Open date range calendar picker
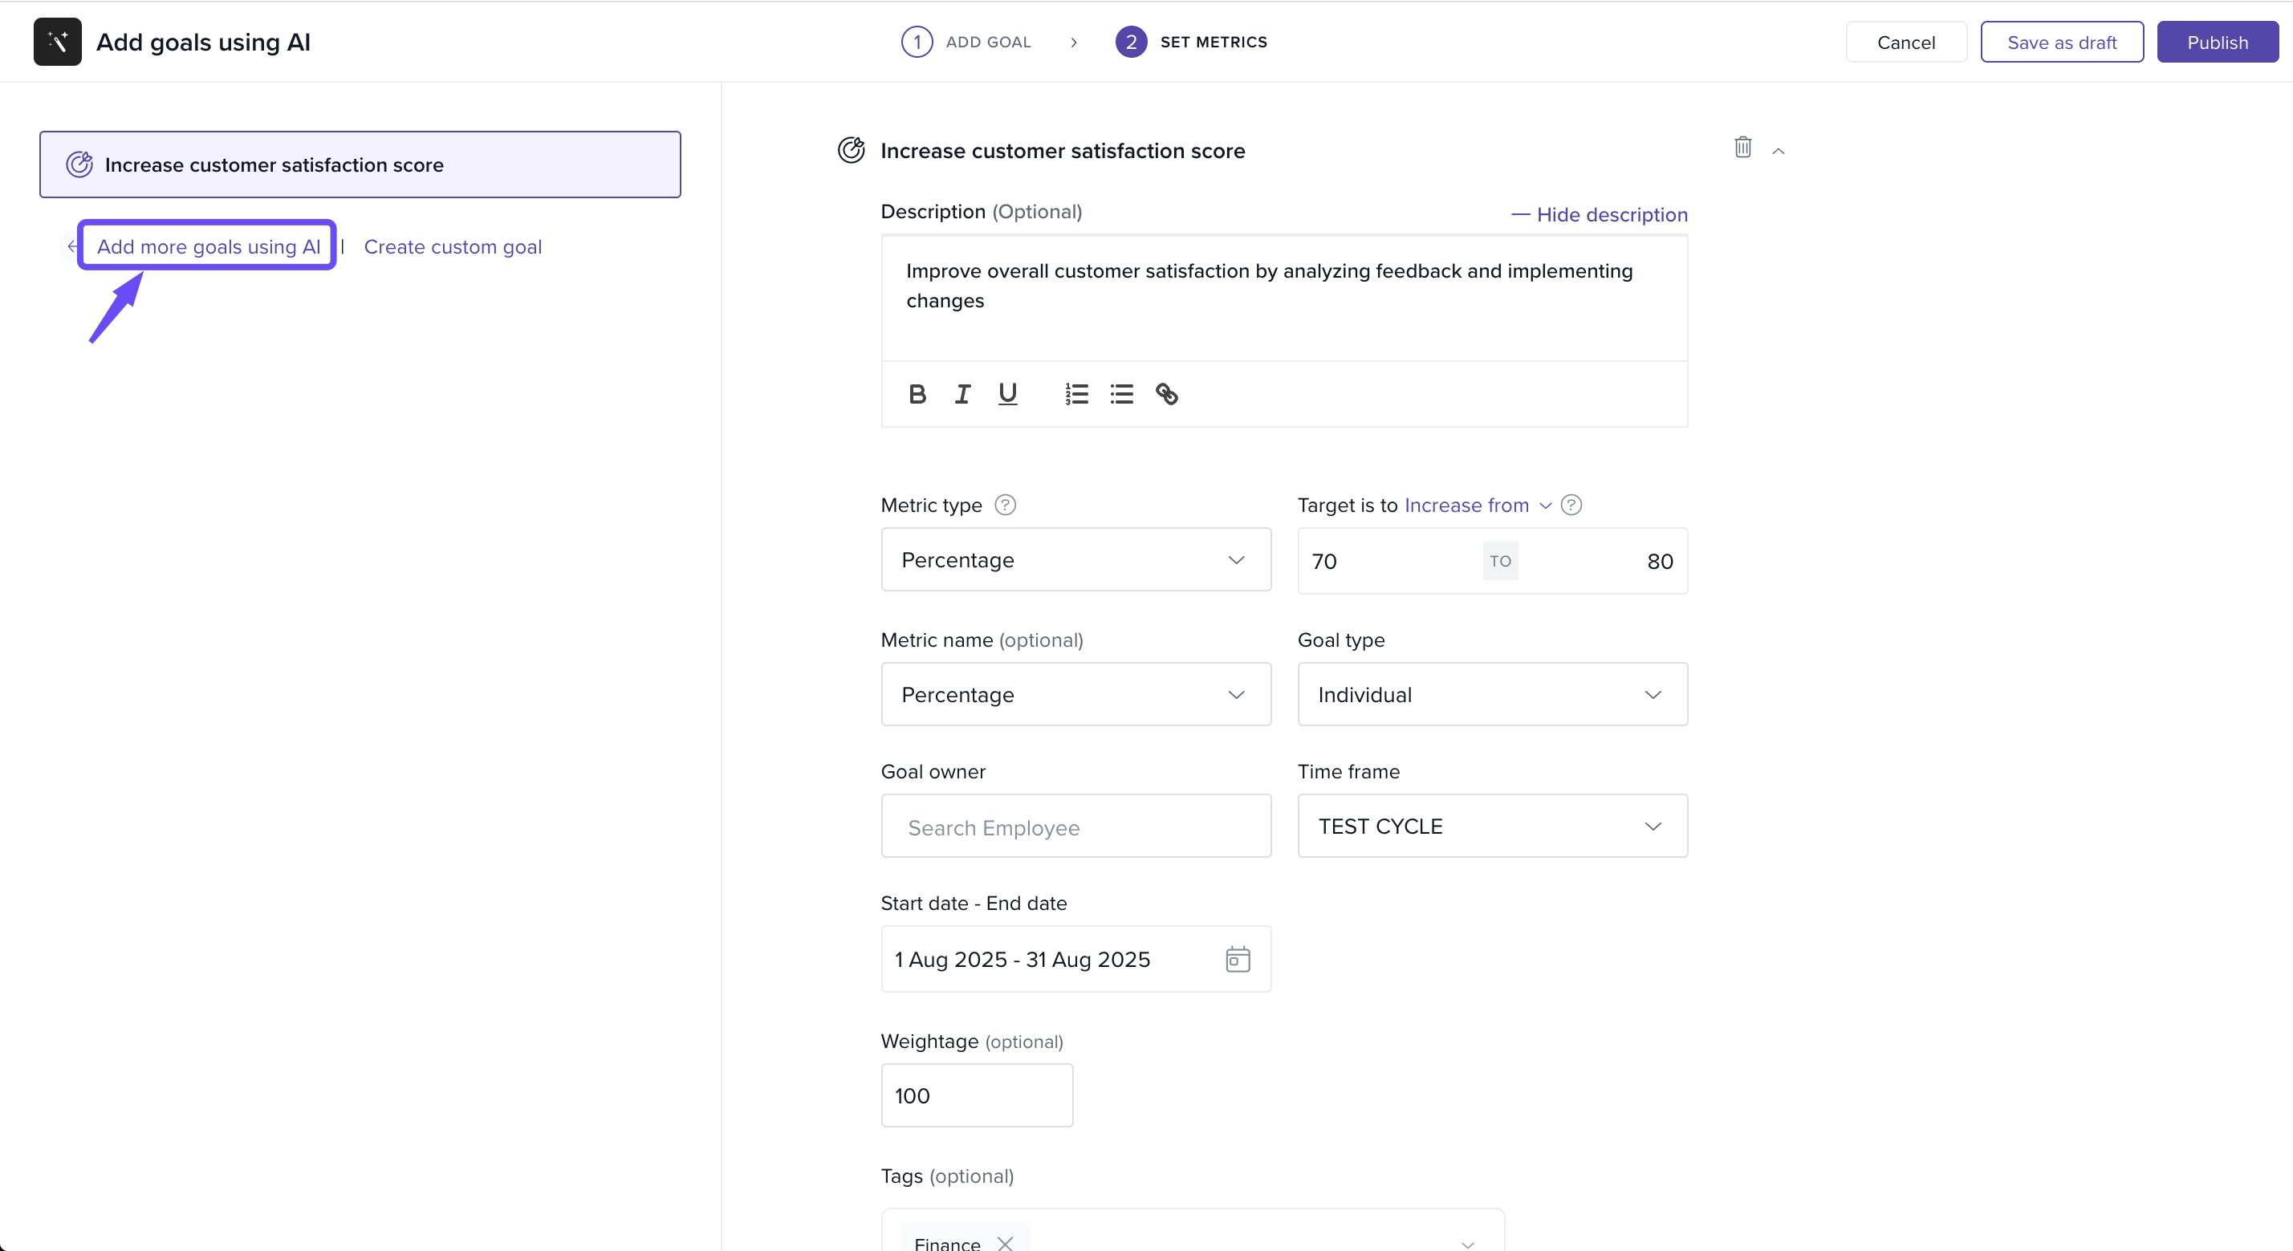This screenshot has height=1251, width=2293. (1238, 959)
